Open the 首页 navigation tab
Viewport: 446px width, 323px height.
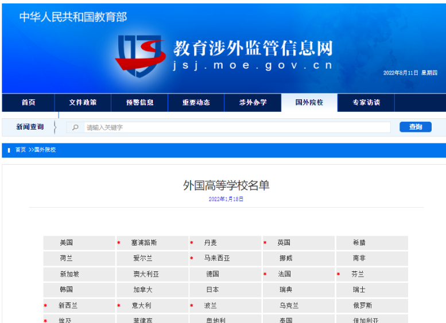point(28,103)
